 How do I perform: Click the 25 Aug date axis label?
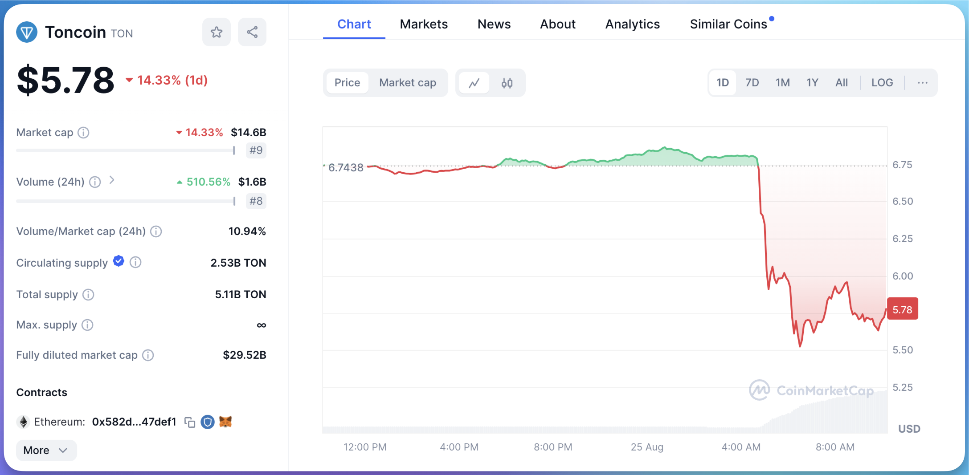pos(647,447)
